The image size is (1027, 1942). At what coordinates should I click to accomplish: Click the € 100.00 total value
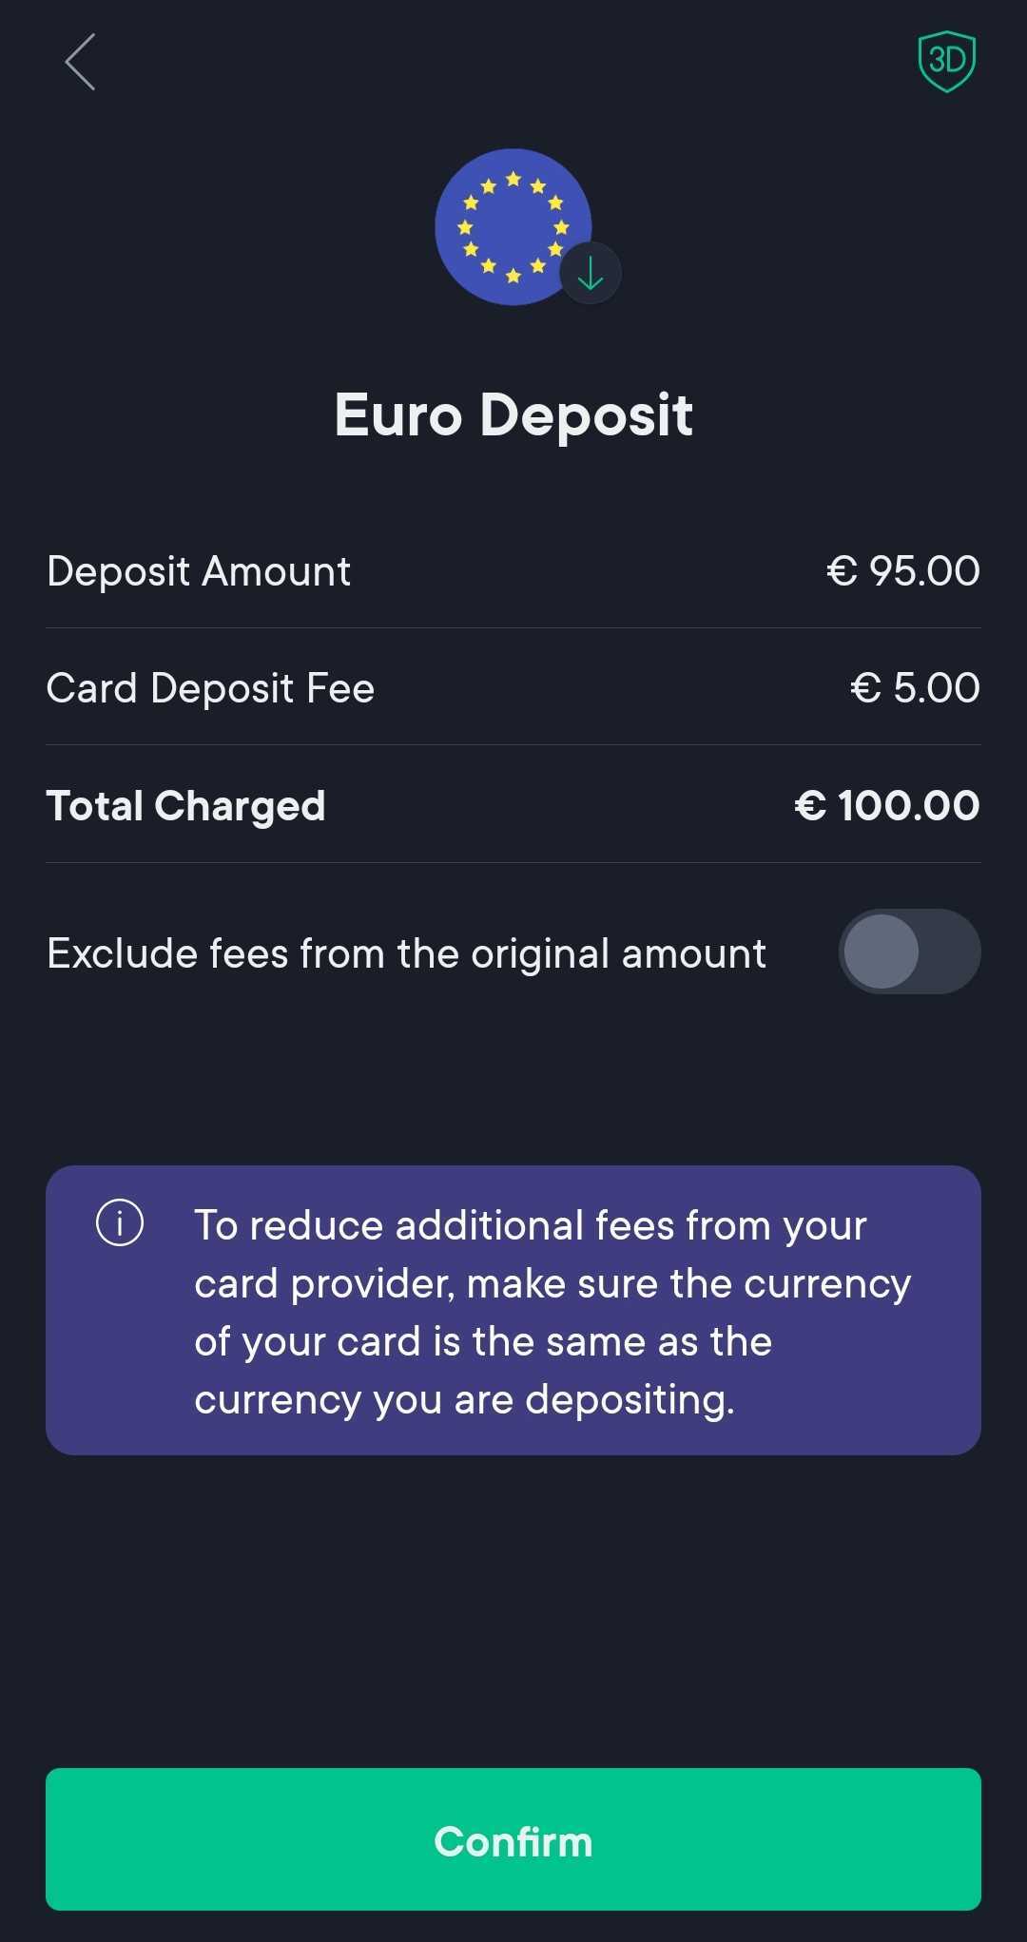886,806
